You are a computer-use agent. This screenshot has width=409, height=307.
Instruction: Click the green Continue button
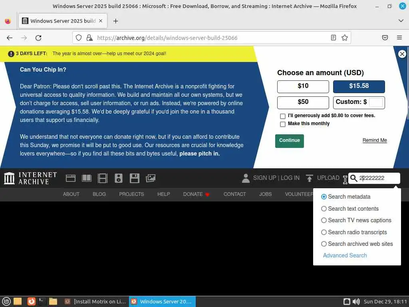coord(289,141)
